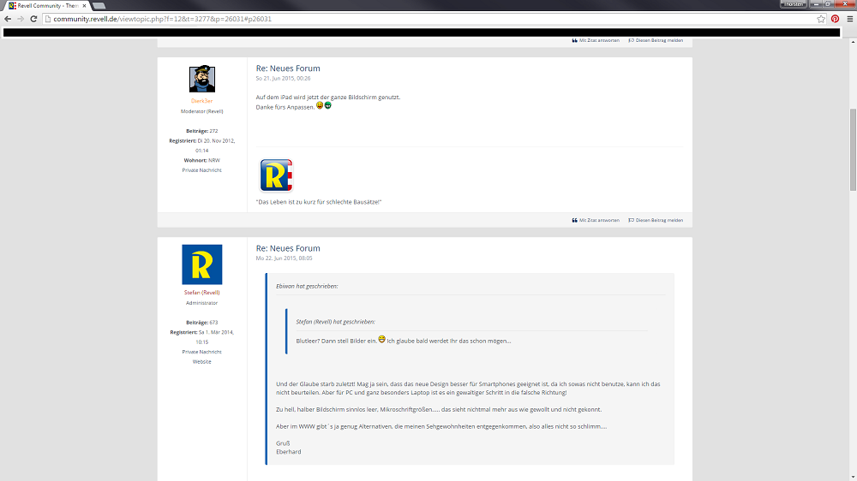Open the Stefan (Revell) profile link
The image size is (857, 481).
point(201,292)
